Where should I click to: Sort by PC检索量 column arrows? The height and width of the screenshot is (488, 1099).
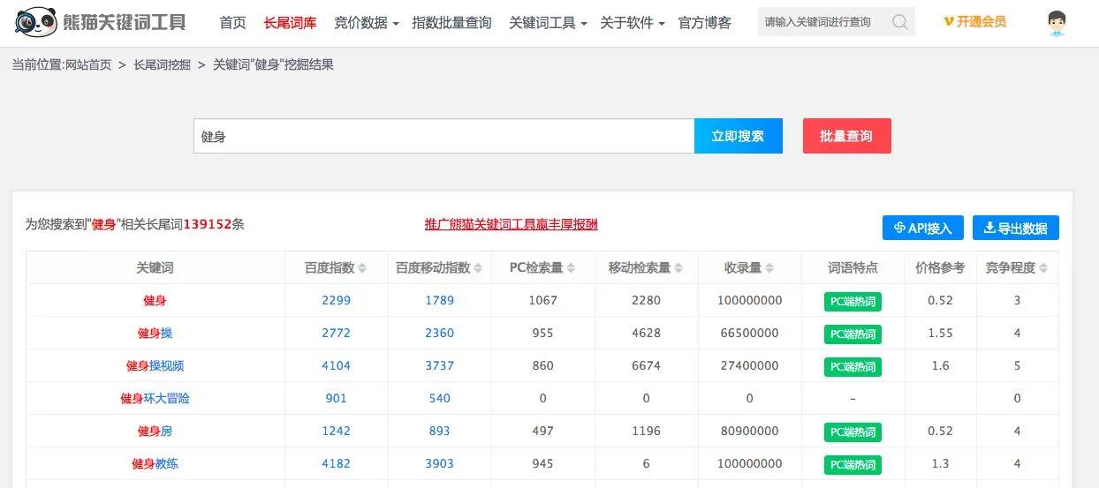pos(571,268)
